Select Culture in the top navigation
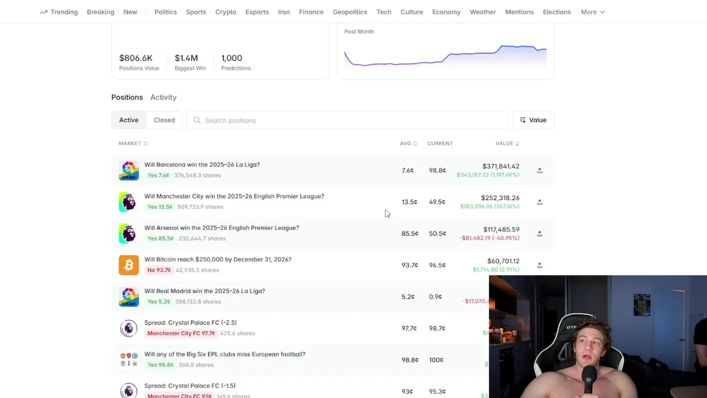The height and width of the screenshot is (398, 707). [411, 12]
